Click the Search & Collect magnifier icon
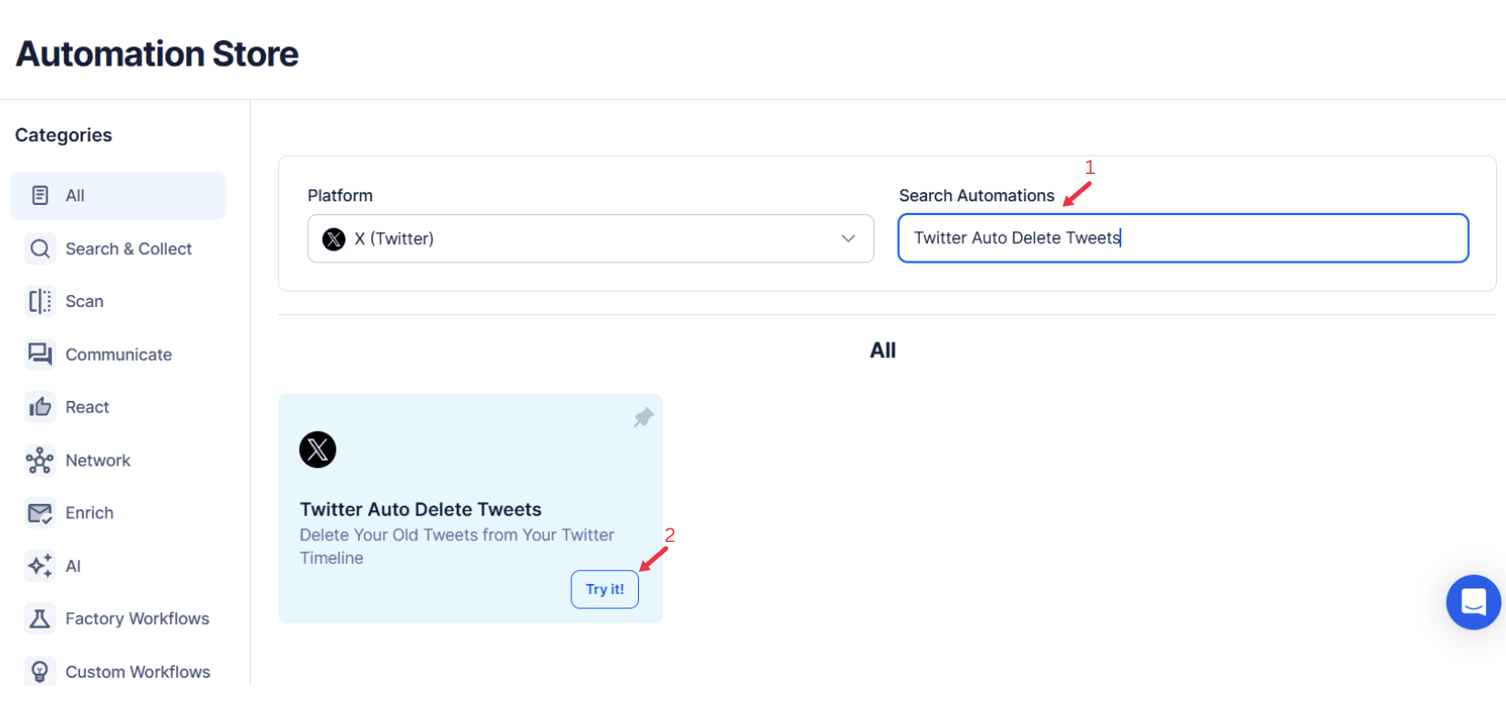Screen dimensions: 1506x706 pyautogui.click(x=40, y=248)
